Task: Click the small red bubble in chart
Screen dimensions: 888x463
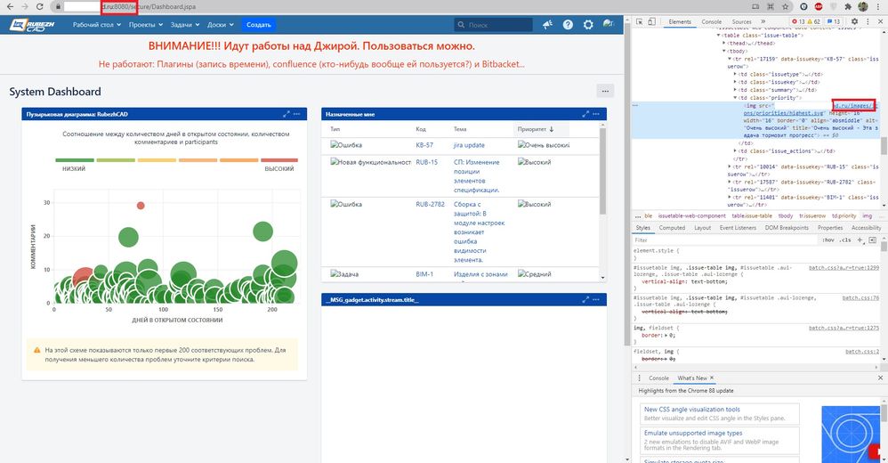Action: (x=141, y=205)
